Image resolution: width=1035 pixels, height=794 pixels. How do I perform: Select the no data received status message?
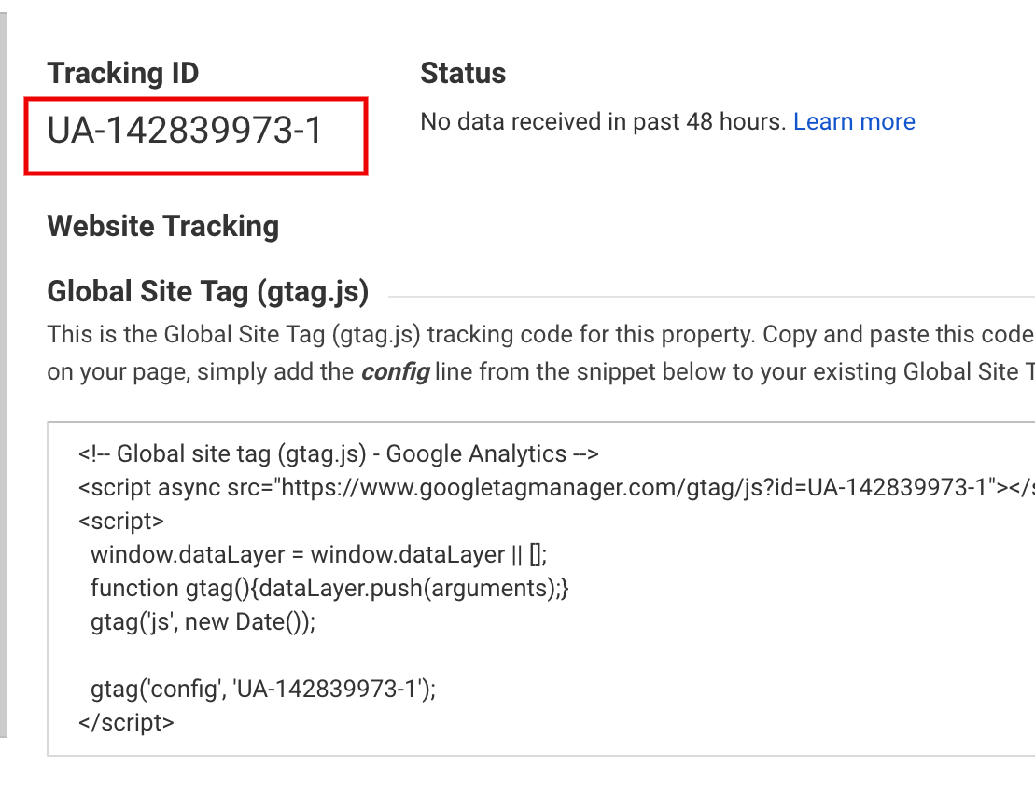602,121
